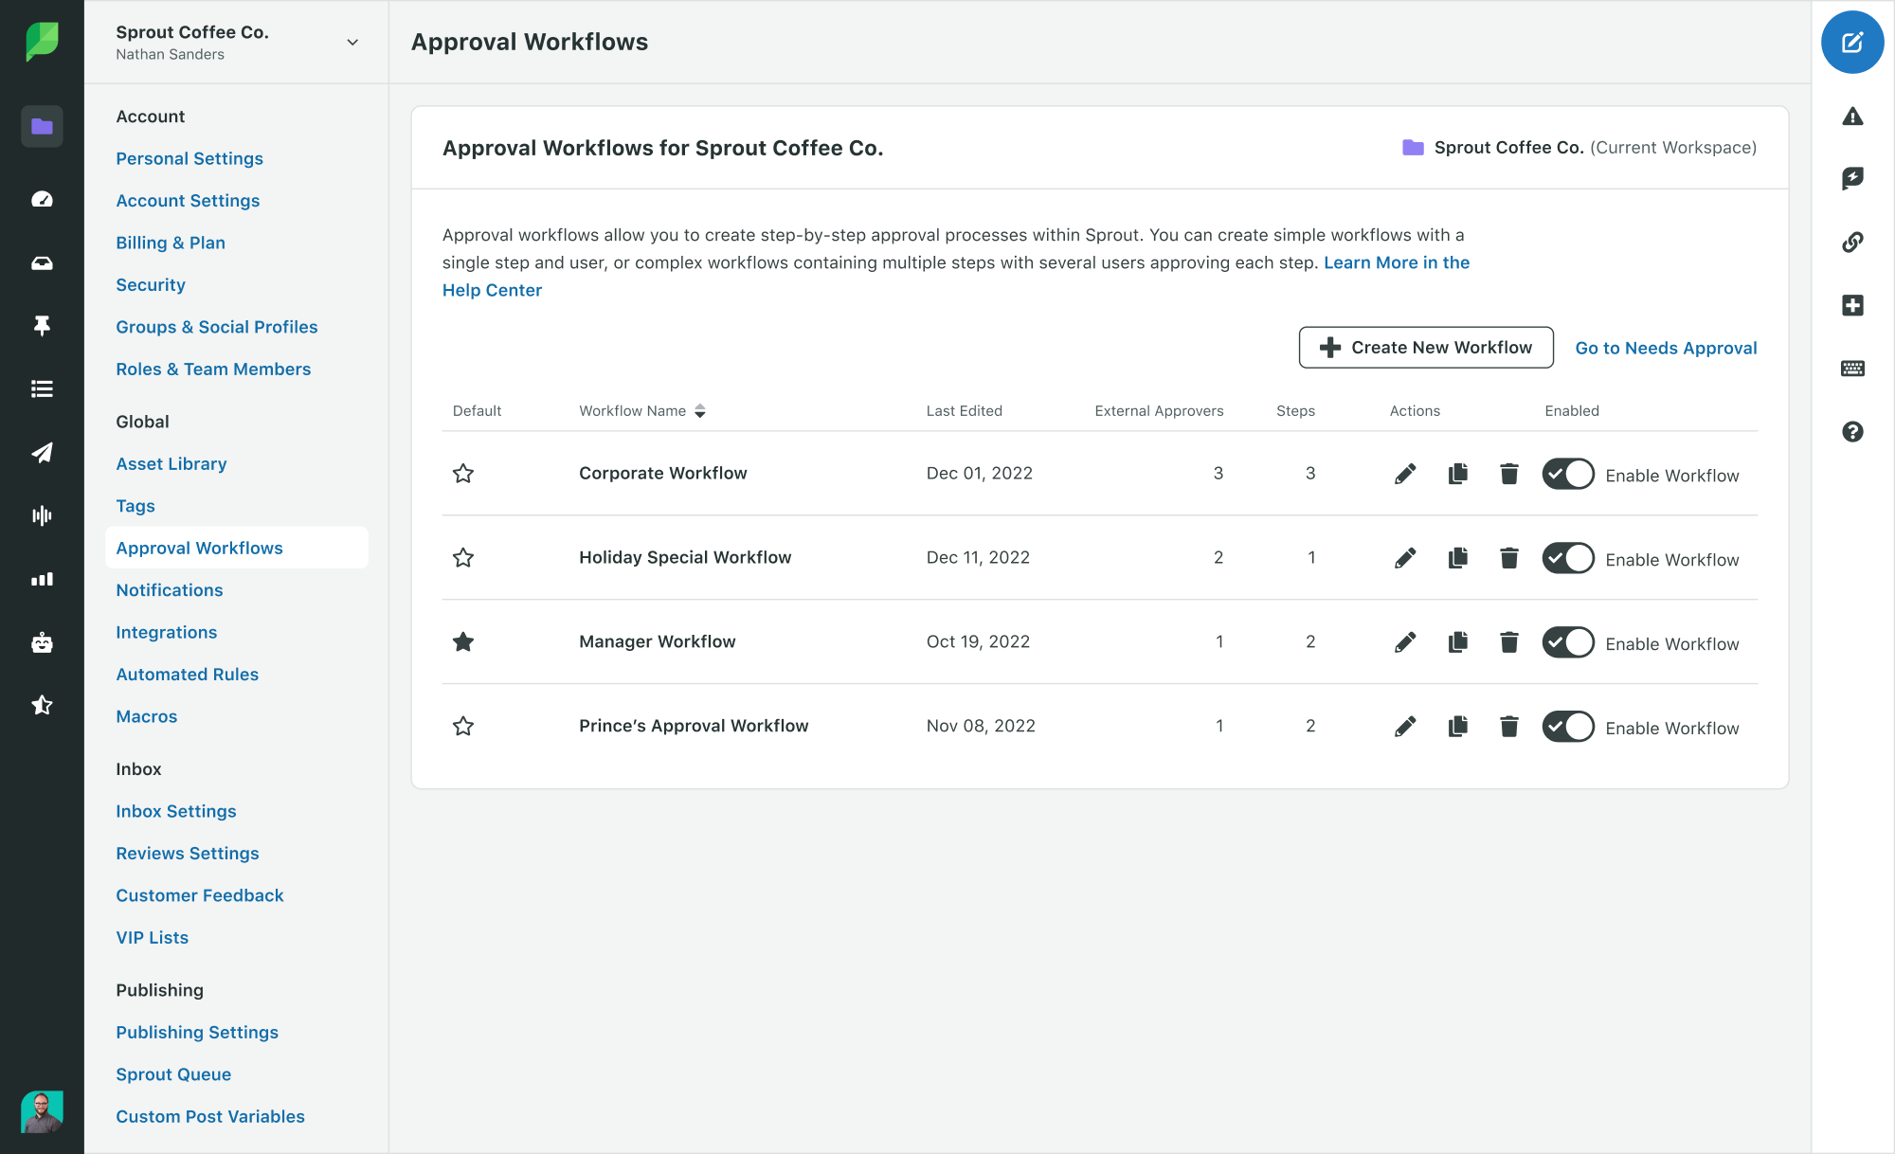
Task: Disable the Corporate Workflow toggle
Action: (x=1568, y=474)
